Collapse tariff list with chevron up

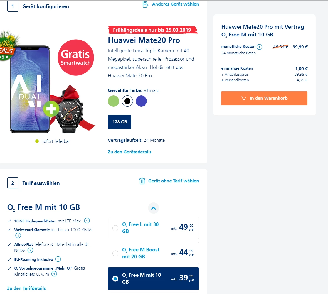[153, 208]
